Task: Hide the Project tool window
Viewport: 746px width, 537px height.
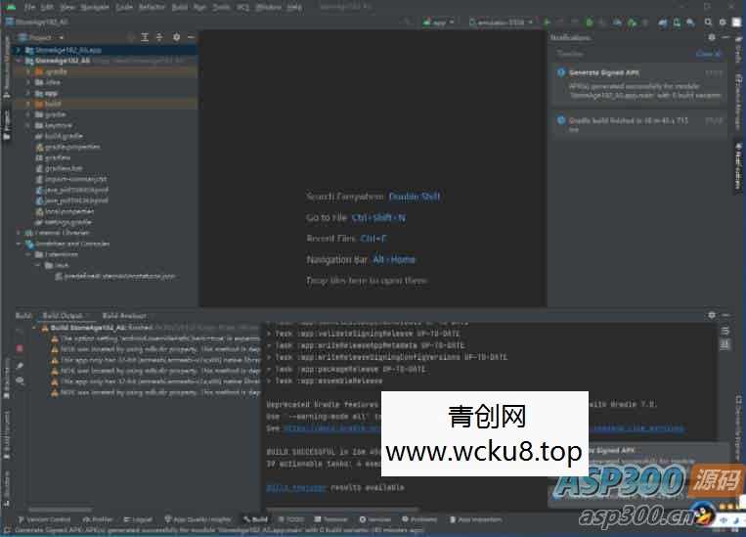Action: (190, 37)
